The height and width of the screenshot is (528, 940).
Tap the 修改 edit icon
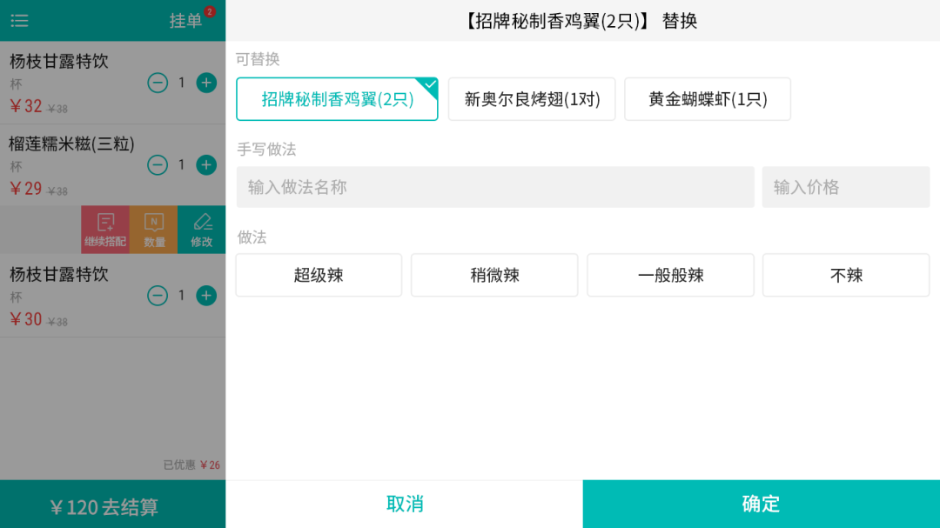201,230
